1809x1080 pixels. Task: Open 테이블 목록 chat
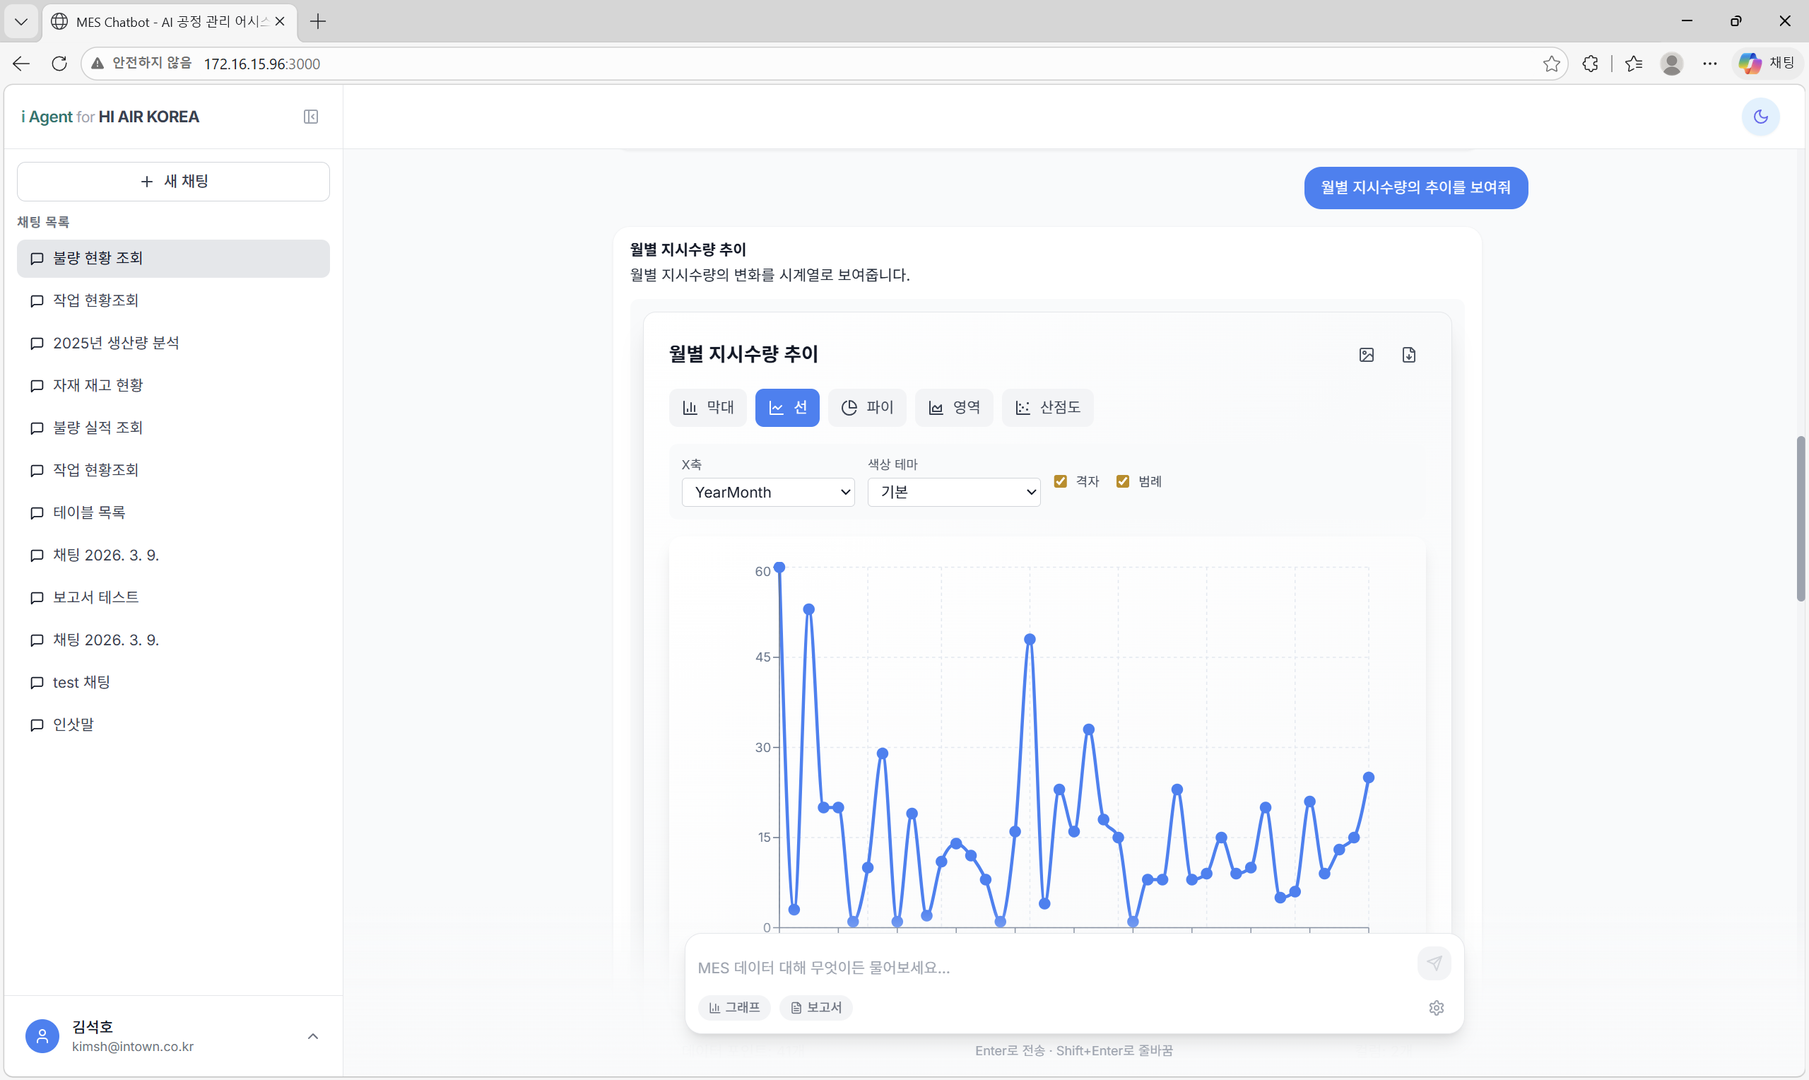[x=173, y=512]
